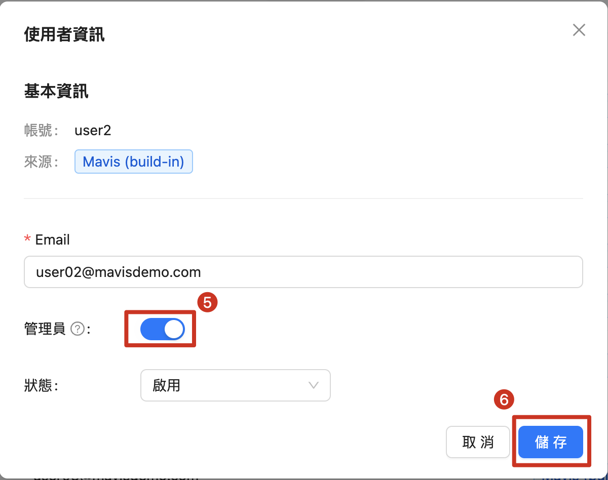
Task: Click the 來源 label text
Action: [39, 162]
